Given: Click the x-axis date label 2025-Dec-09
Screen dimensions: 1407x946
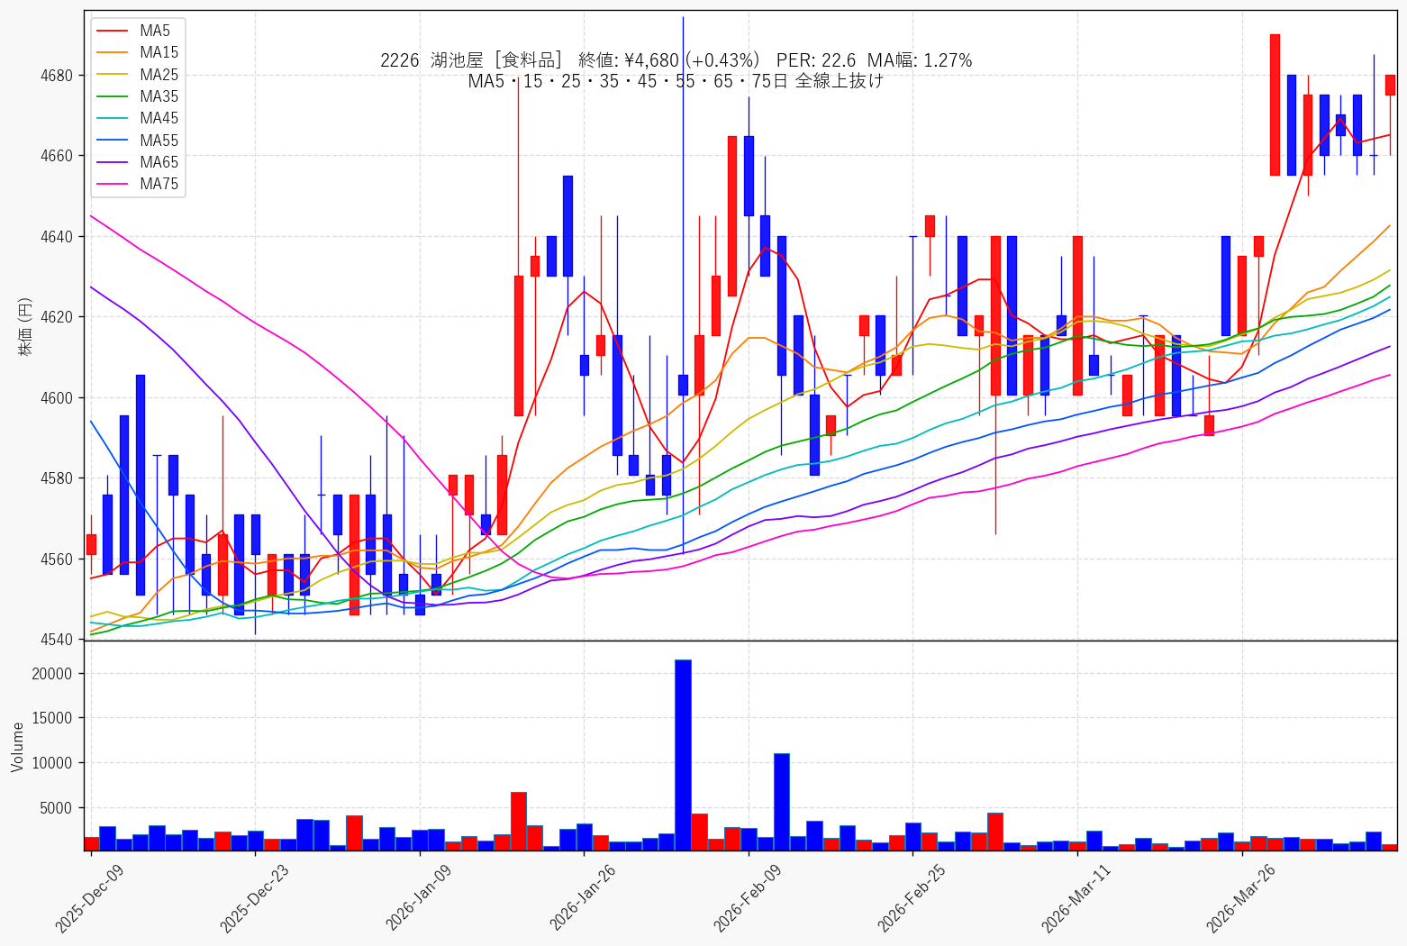Looking at the screenshot, I should tap(88, 897).
